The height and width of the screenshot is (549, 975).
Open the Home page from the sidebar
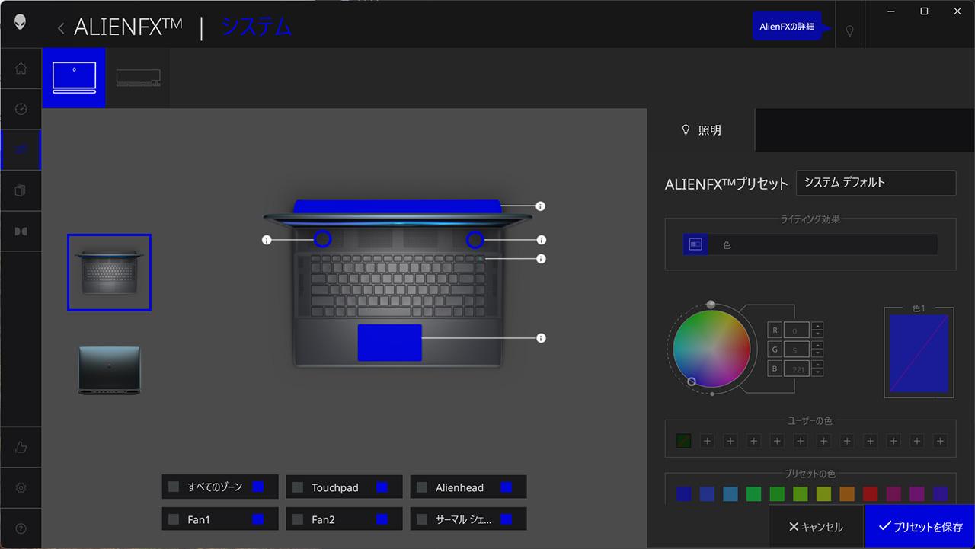[21, 69]
